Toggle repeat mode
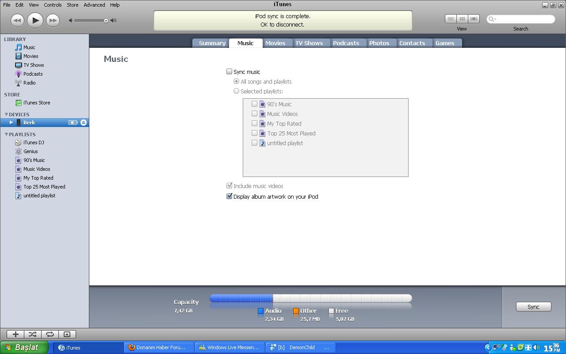 pyautogui.click(x=50, y=335)
